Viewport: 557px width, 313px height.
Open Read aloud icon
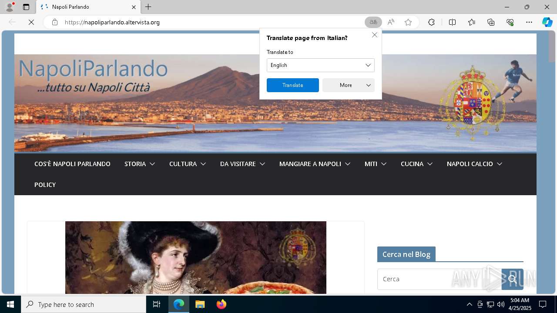tap(391, 22)
